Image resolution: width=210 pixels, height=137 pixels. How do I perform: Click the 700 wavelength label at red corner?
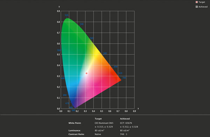click(124, 78)
